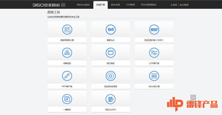The width and height of the screenshot is (222, 115).
Task: Click the back-to-top arrow button
Action: tap(193, 97)
